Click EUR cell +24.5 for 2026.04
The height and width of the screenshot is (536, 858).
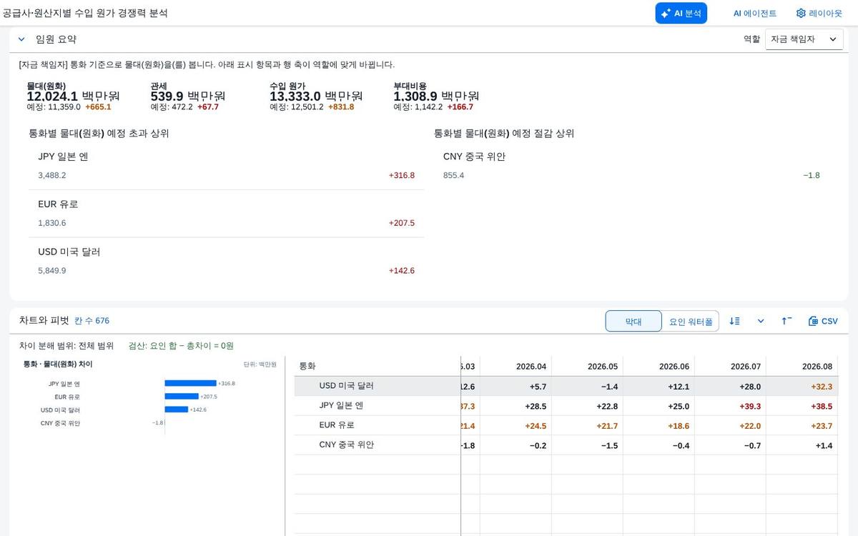pyautogui.click(x=516, y=425)
